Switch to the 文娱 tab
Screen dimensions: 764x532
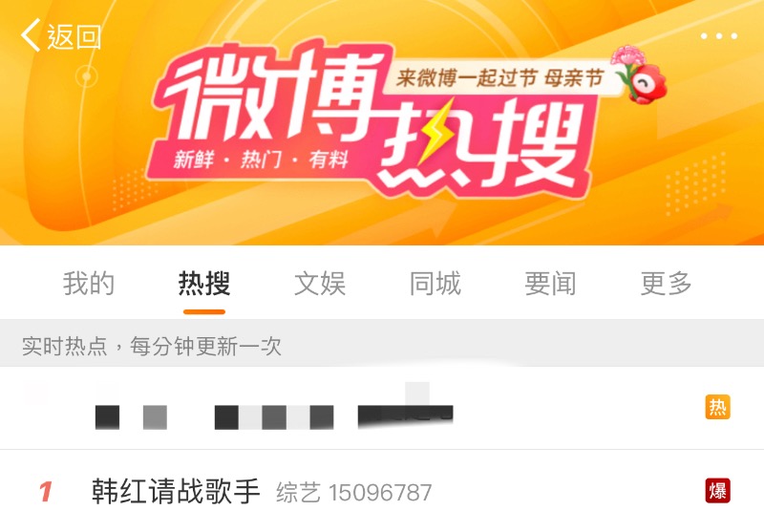320,283
